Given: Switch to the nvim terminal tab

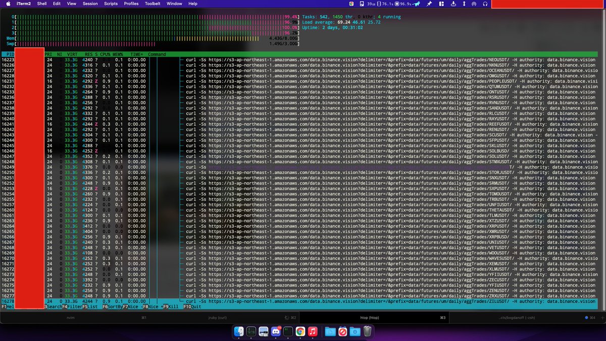Looking at the screenshot, I should pos(75,317).
